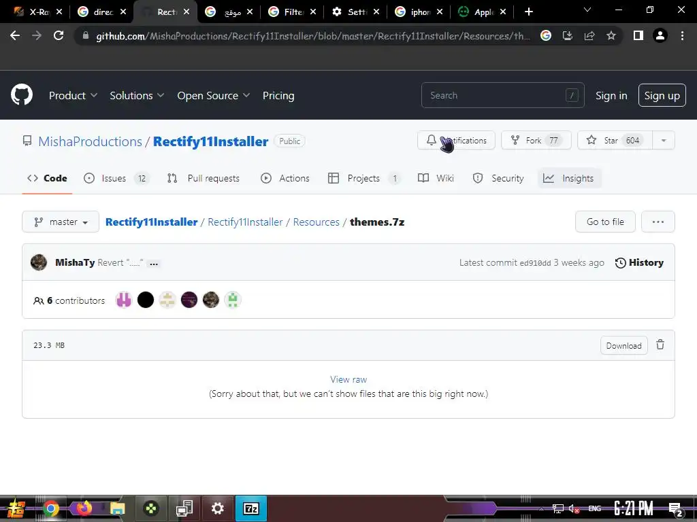
Task: Click the Sign up button
Action: 662,95
